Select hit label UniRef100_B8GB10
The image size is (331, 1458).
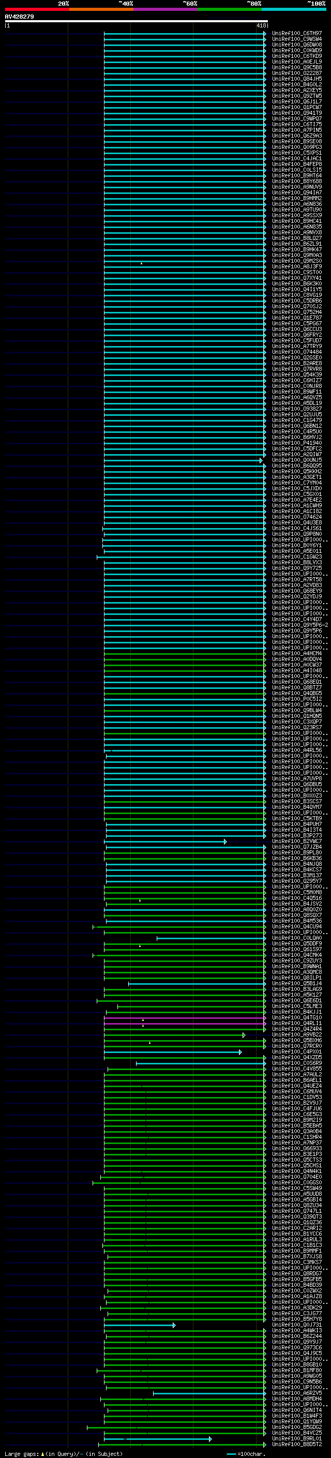coord(296,1364)
